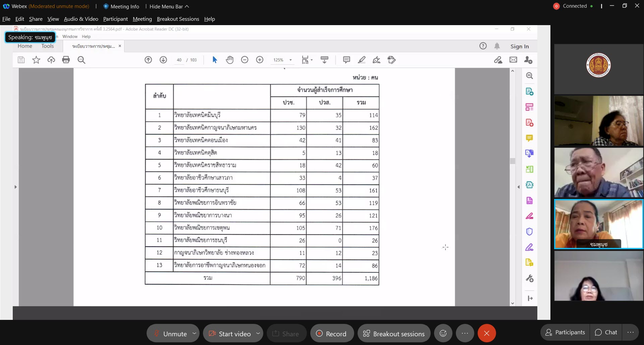Select the arrow Selection tool
This screenshot has width=644, height=345.
tap(215, 60)
